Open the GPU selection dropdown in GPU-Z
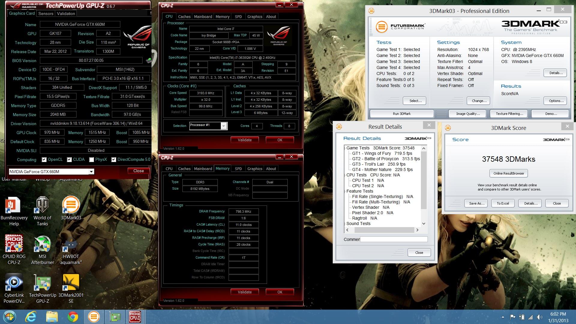576x324 pixels. [91, 172]
